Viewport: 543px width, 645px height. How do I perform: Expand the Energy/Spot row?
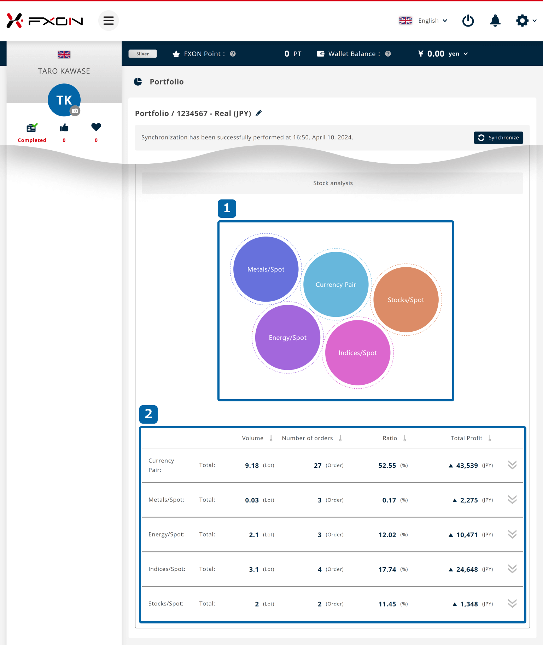512,534
